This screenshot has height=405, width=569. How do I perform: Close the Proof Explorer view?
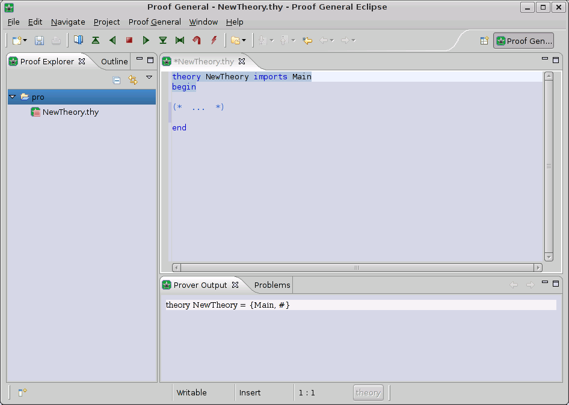pos(82,61)
